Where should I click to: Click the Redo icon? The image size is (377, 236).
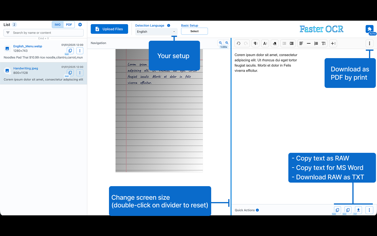coord(245,43)
